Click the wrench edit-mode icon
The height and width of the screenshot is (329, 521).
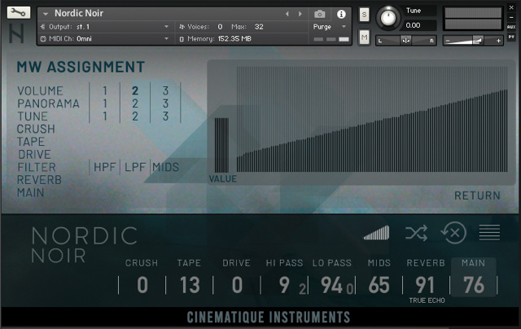(19, 13)
